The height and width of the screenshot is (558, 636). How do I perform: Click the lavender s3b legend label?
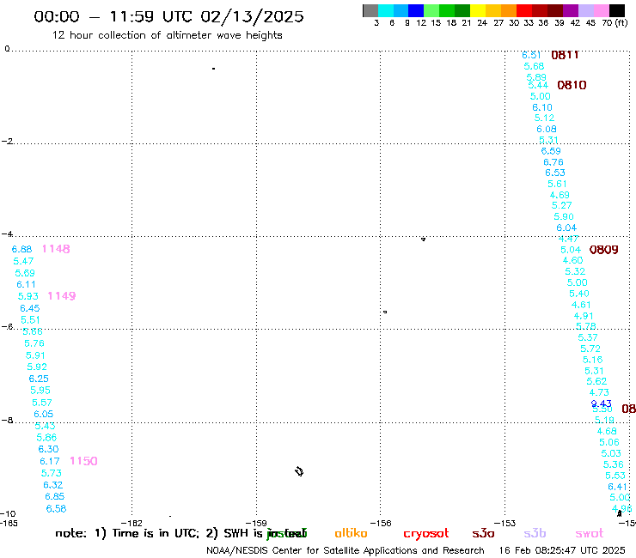535,533
